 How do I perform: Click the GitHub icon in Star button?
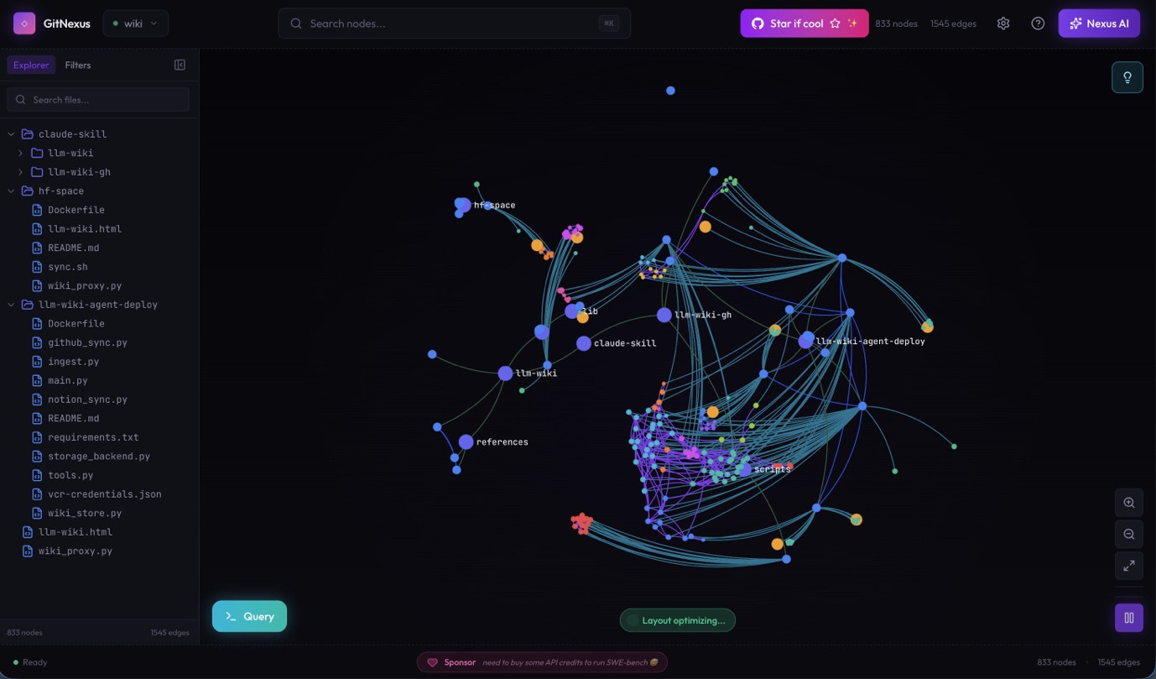pos(758,24)
